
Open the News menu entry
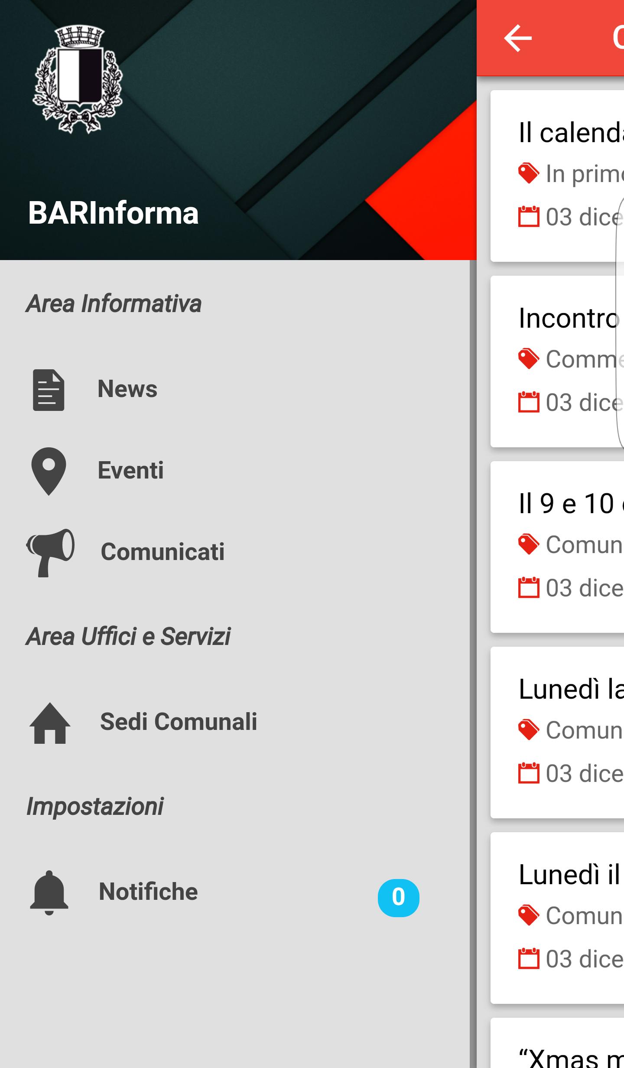pos(235,389)
